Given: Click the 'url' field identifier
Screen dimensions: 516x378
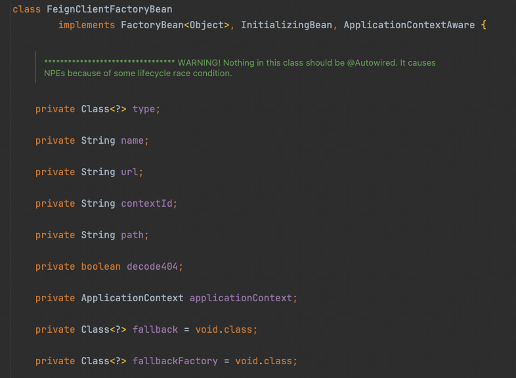Looking at the screenshot, I should [131, 172].
